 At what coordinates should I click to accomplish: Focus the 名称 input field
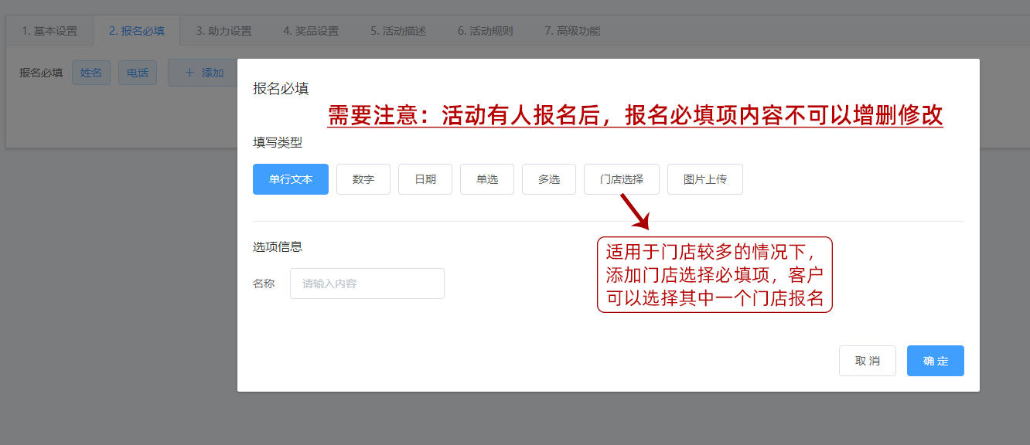(x=367, y=284)
